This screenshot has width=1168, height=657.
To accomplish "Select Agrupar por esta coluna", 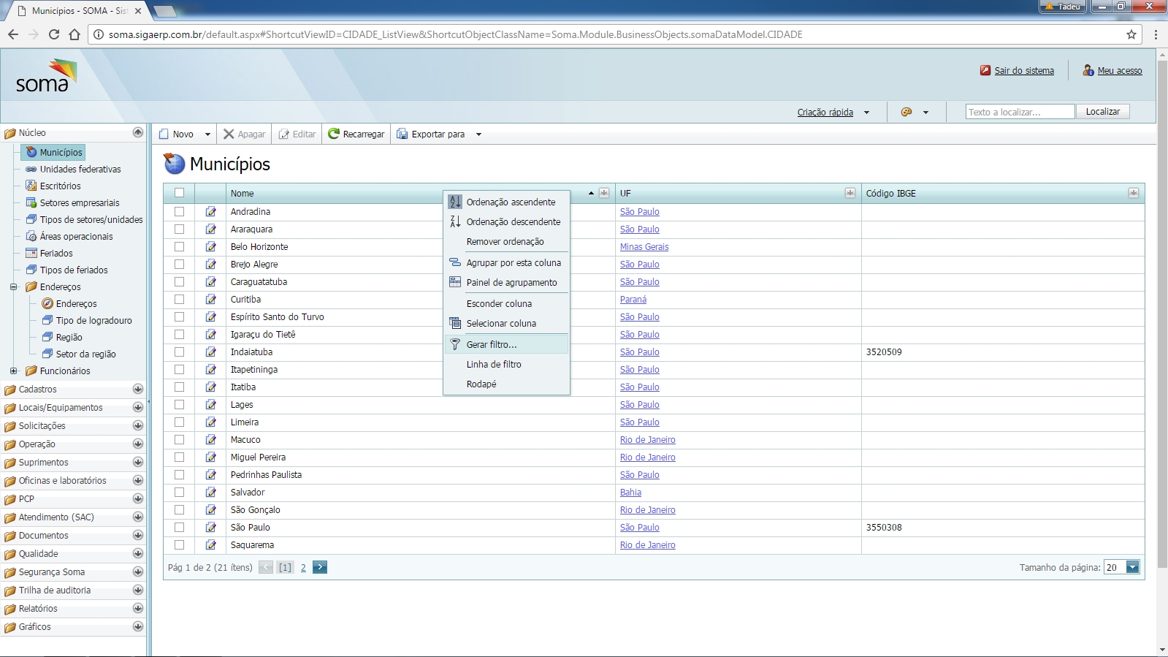I will (507, 262).
